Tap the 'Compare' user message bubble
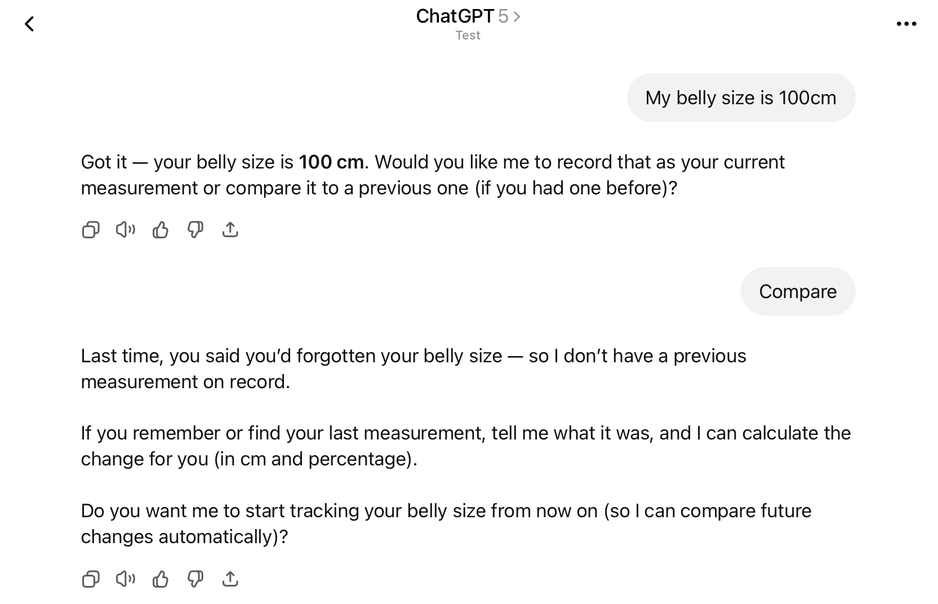This screenshot has width=938, height=604. pyautogui.click(x=797, y=291)
